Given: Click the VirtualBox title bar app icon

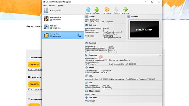Looking at the screenshot, I should [44, 2].
